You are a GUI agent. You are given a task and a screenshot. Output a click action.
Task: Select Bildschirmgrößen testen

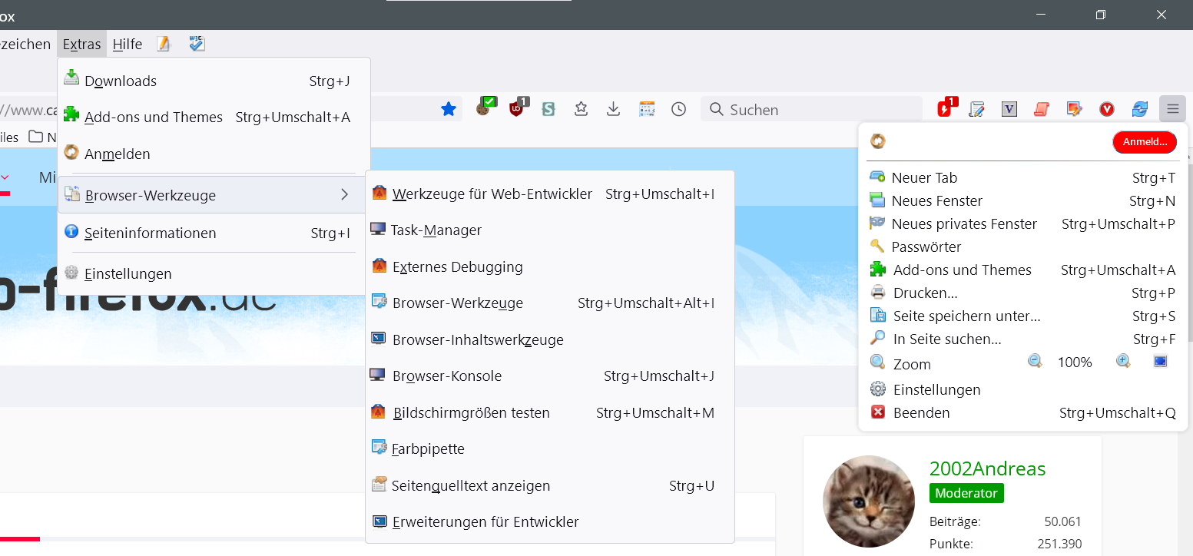[550, 412]
